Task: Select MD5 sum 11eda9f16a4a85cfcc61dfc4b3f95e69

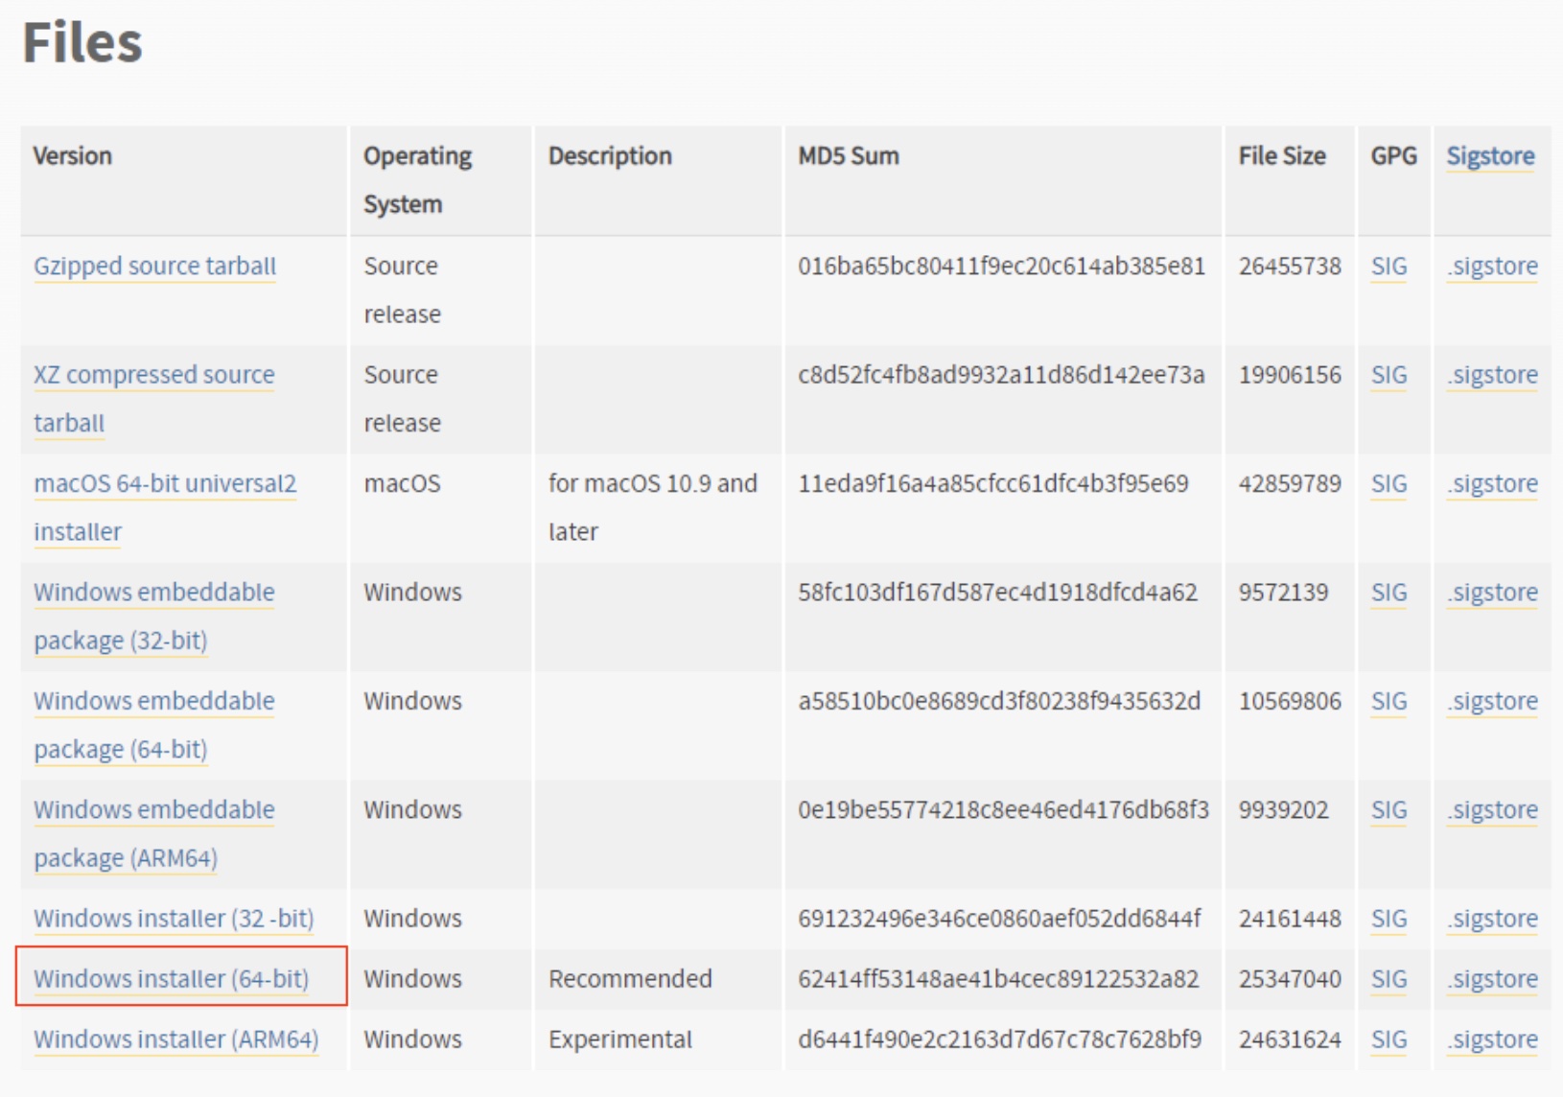Action: (x=993, y=484)
